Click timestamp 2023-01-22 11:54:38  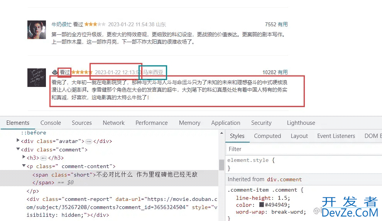[x=131, y=24]
